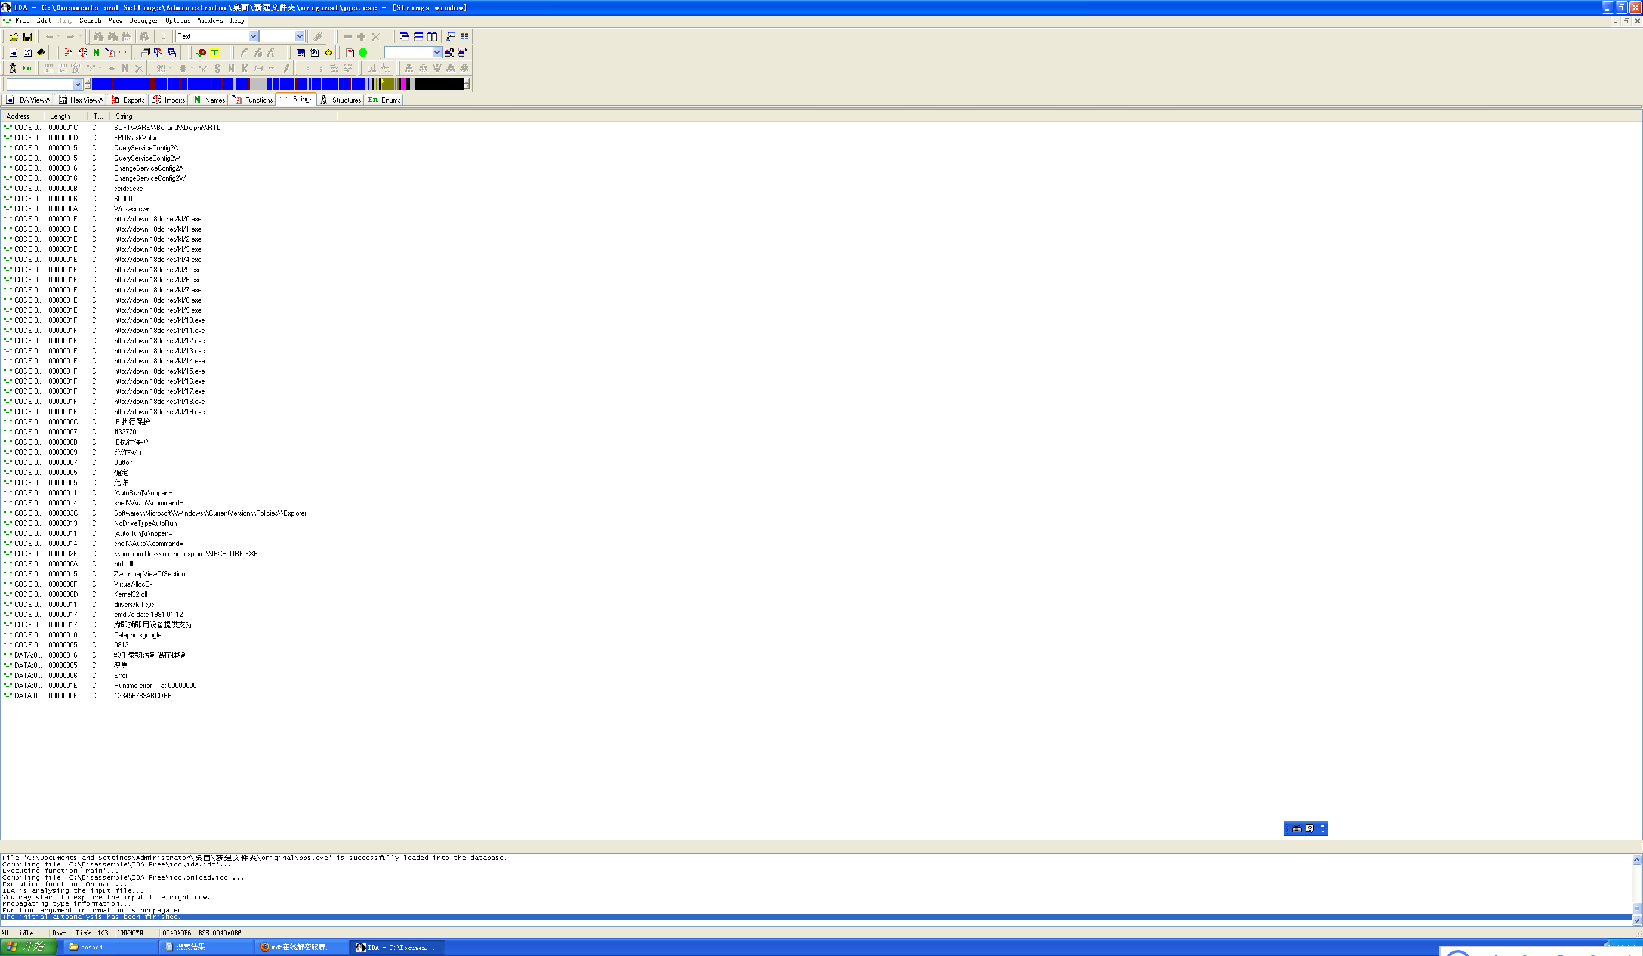Click the black diamond toolbar icon

tap(41, 53)
